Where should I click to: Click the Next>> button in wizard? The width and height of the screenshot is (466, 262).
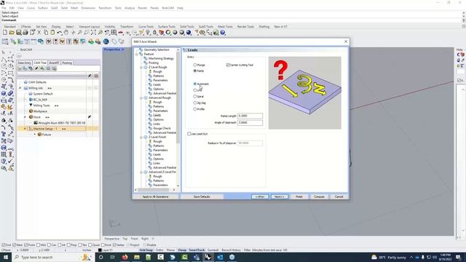(280, 196)
